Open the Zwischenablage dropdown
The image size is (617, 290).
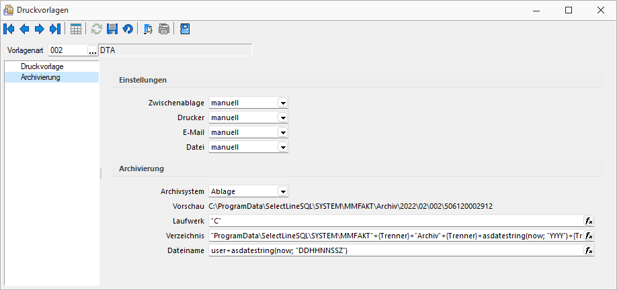point(282,103)
